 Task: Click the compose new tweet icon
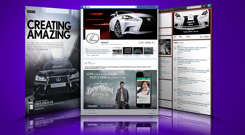(209, 6)
